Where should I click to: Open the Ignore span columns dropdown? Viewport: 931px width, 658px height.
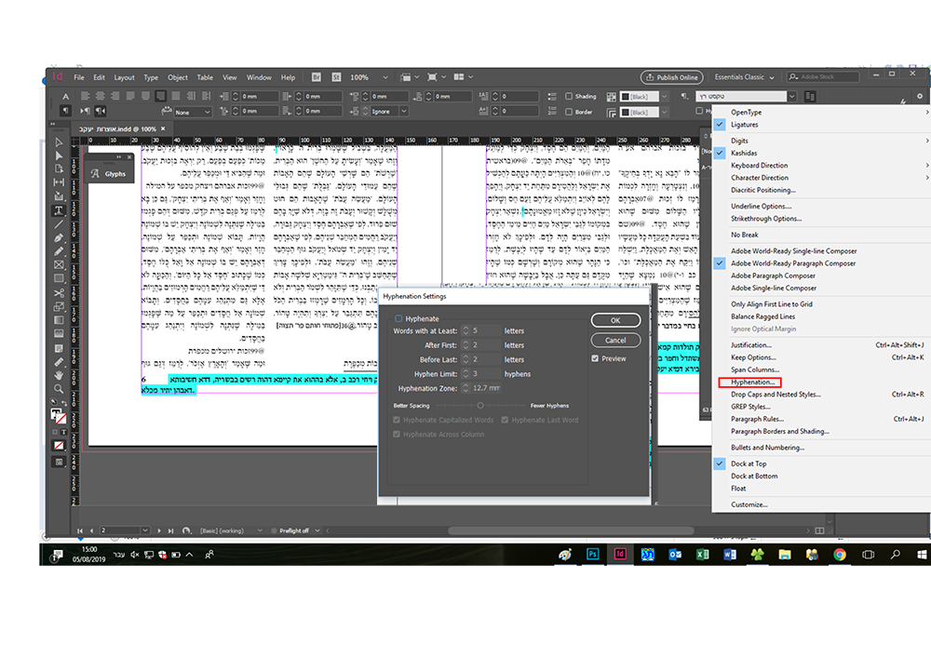pyautogui.click(x=404, y=111)
